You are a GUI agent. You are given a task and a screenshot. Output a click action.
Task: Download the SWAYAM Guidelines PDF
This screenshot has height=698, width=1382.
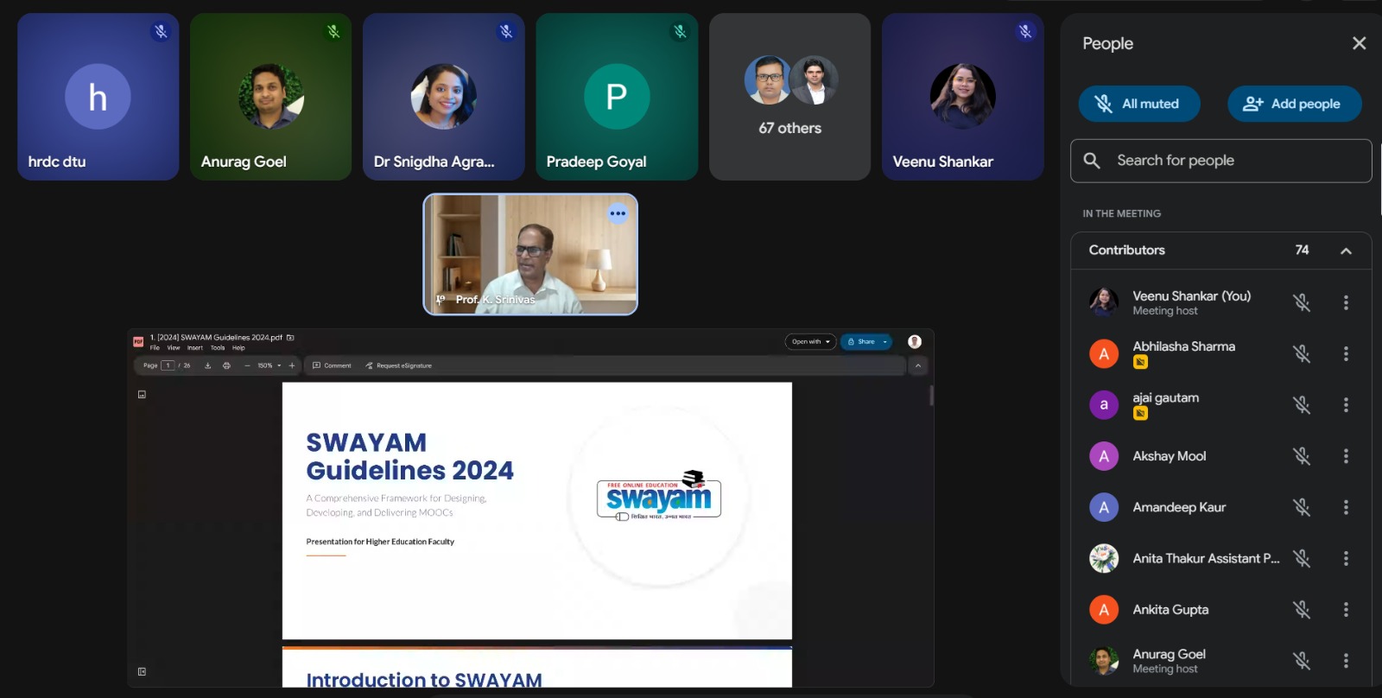tap(207, 365)
